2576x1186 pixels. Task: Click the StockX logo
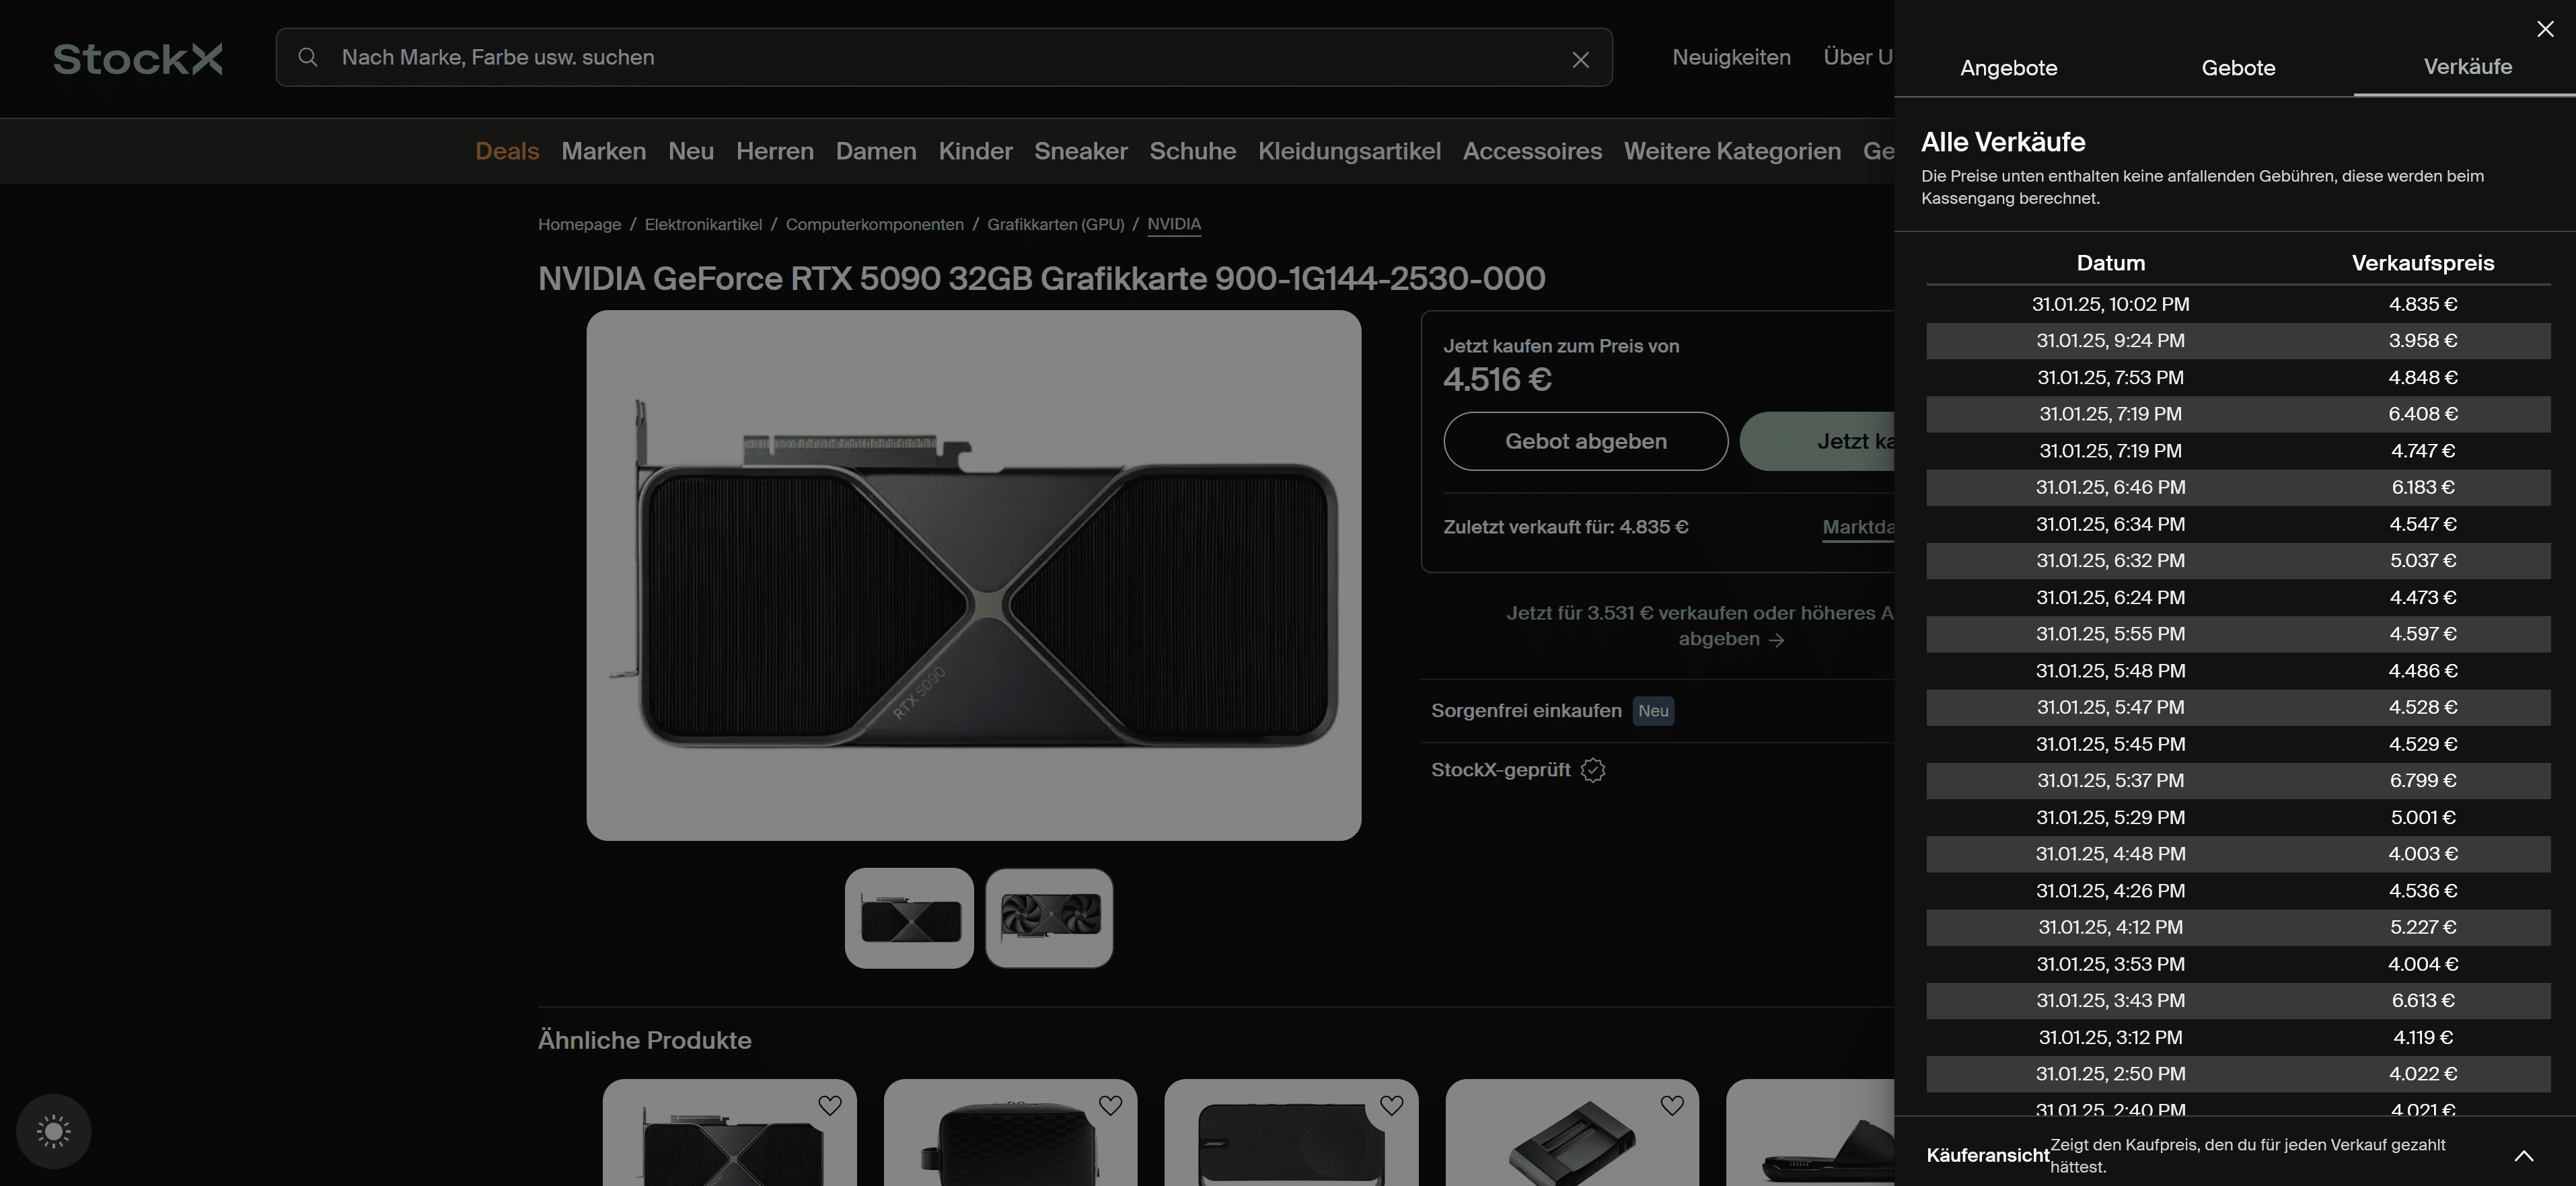tap(138, 58)
